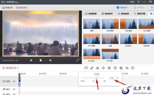Click the 00:15.00 mark on the ruler
154x95 pixels.
(42, 74)
